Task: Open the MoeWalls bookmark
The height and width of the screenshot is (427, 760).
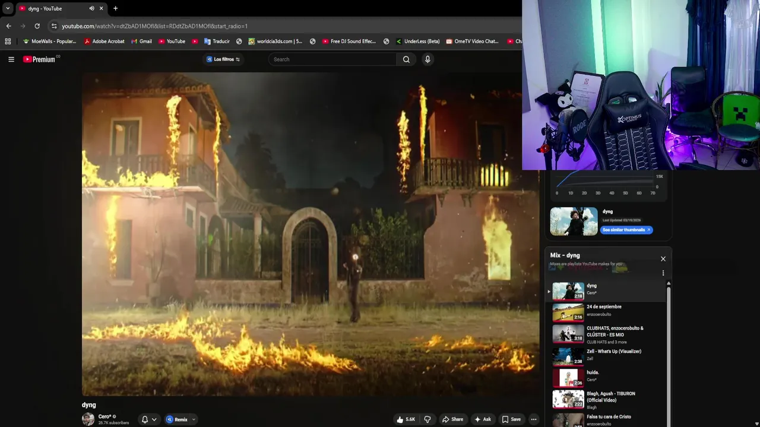Action: [x=49, y=42]
